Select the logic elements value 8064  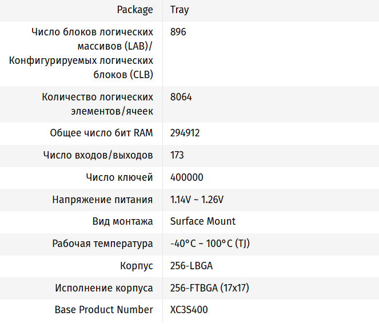pyautogui.click(x=181, y=97)
